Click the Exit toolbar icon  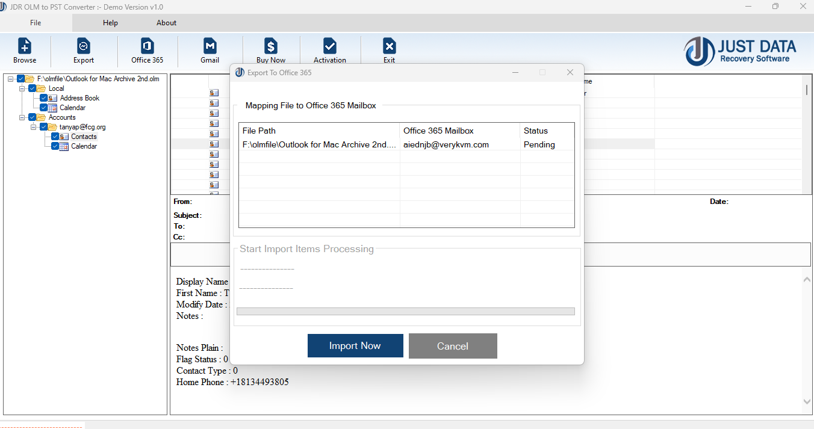click(x=390, y=46)
